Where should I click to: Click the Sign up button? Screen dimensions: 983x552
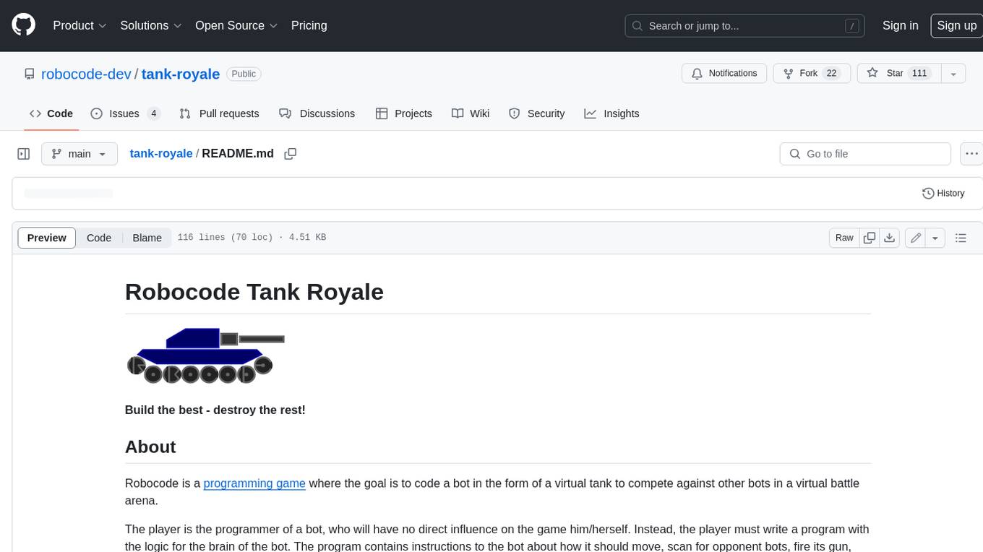pyautogui.click(x=956, y=25)
